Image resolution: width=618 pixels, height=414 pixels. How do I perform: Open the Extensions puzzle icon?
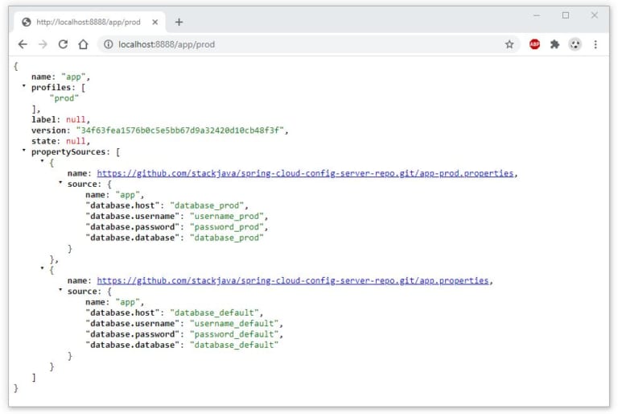point(554,44)
